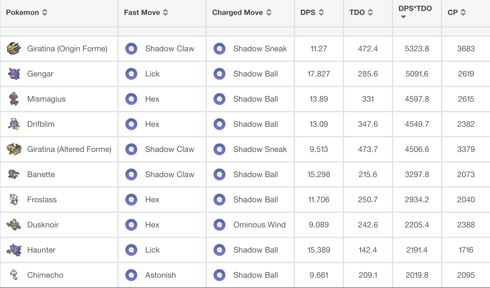Click the Dusknoir name link
Viewport: 490px width, 288px height.
(43, 225)
